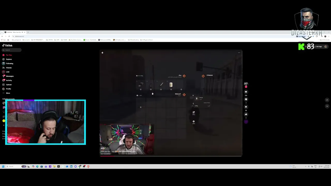Open the spinning music disc for this sound
This screenshot has height=186, width=331.
[x=246, y=122]
